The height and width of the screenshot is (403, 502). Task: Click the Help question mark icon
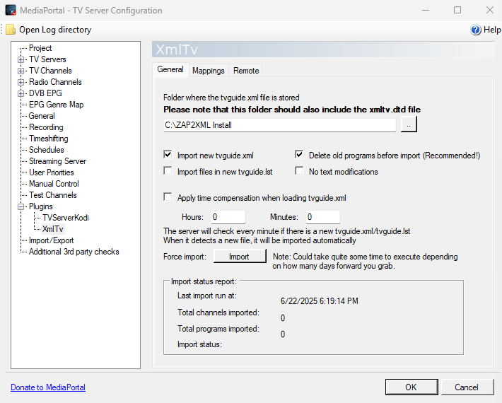(x=476, y=30)
